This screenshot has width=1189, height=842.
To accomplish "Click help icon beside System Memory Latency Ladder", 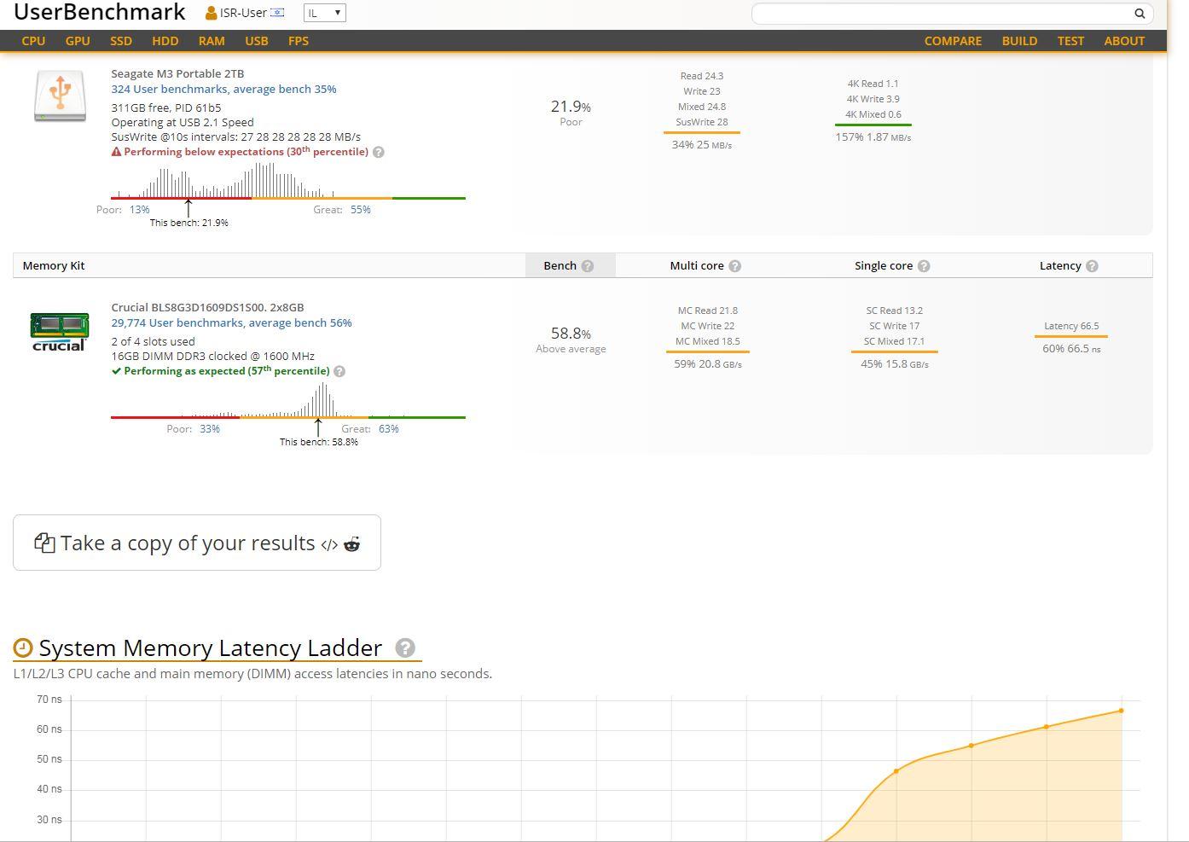I will coord(406,648).
